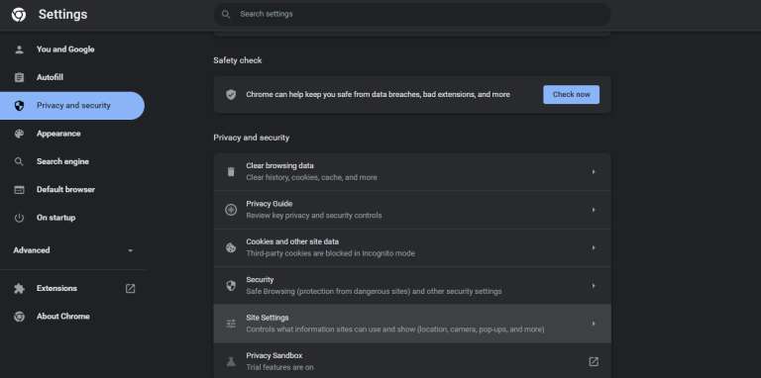Click the Chrome logo beside Settings title
The width and height of the screenshot is (761, 378).
coord(19,15)
